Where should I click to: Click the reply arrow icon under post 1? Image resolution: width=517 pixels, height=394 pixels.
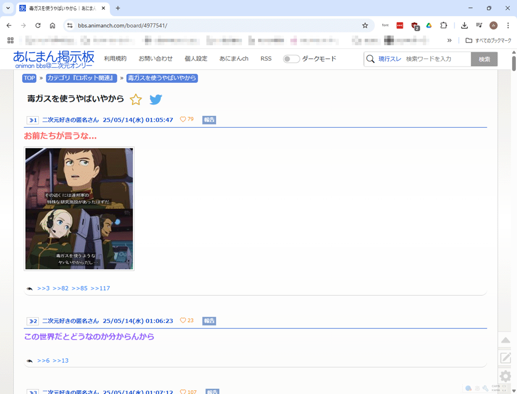pyautogui.click(x=30, y=289)
